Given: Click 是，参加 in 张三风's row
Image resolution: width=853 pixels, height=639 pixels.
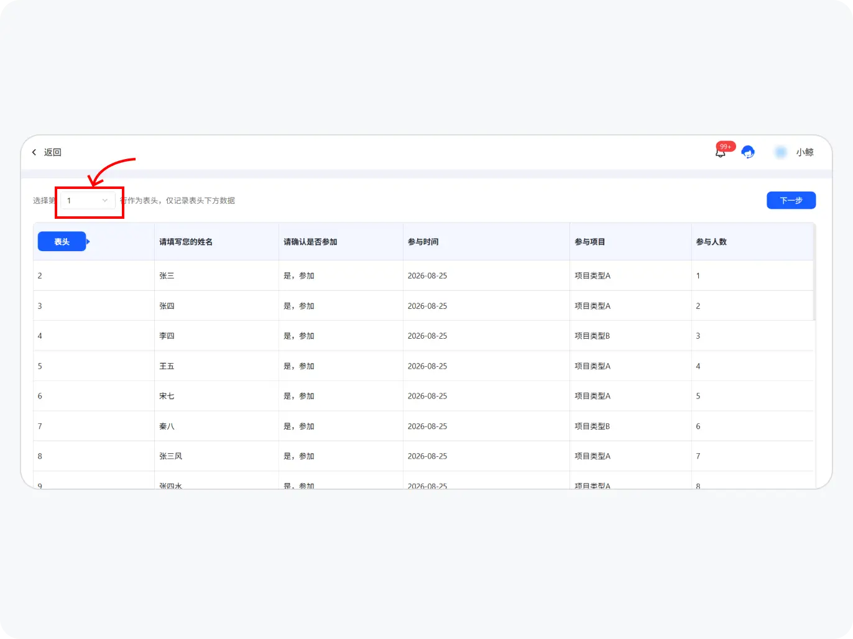Looking at the screenshot, I should coord(299,456).
